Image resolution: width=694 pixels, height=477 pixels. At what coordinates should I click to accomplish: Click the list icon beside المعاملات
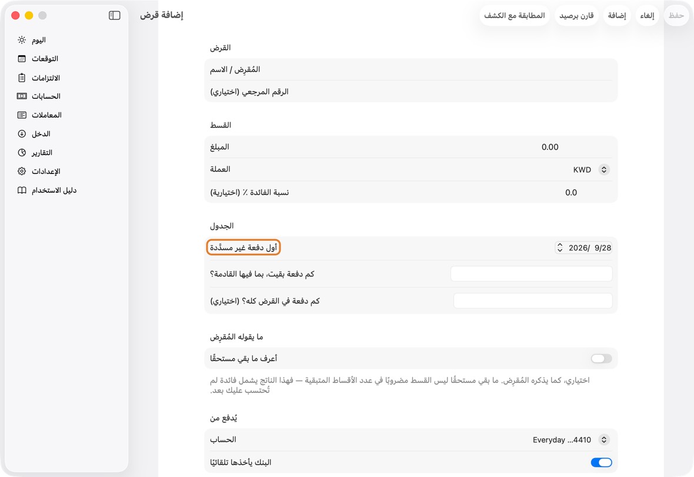[22, 115]
